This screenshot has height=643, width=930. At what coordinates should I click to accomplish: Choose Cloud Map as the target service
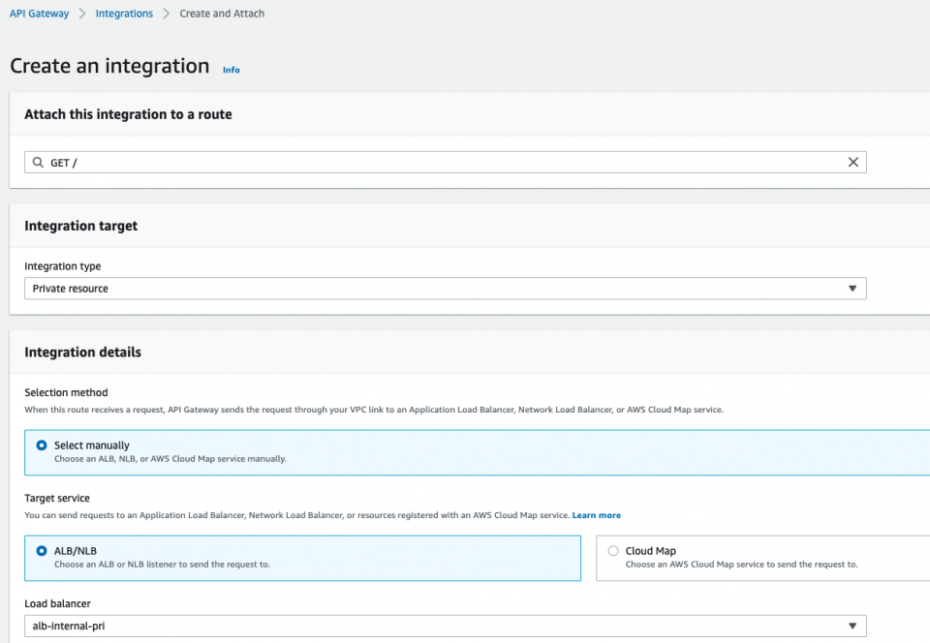coord(612,550)
